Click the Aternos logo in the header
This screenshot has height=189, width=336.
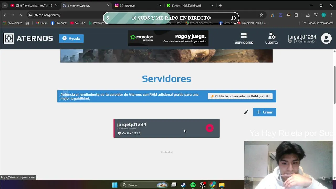(28, 38)
